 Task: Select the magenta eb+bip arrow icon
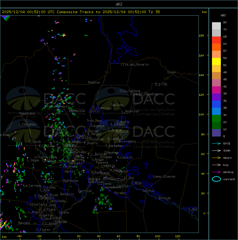217,172
